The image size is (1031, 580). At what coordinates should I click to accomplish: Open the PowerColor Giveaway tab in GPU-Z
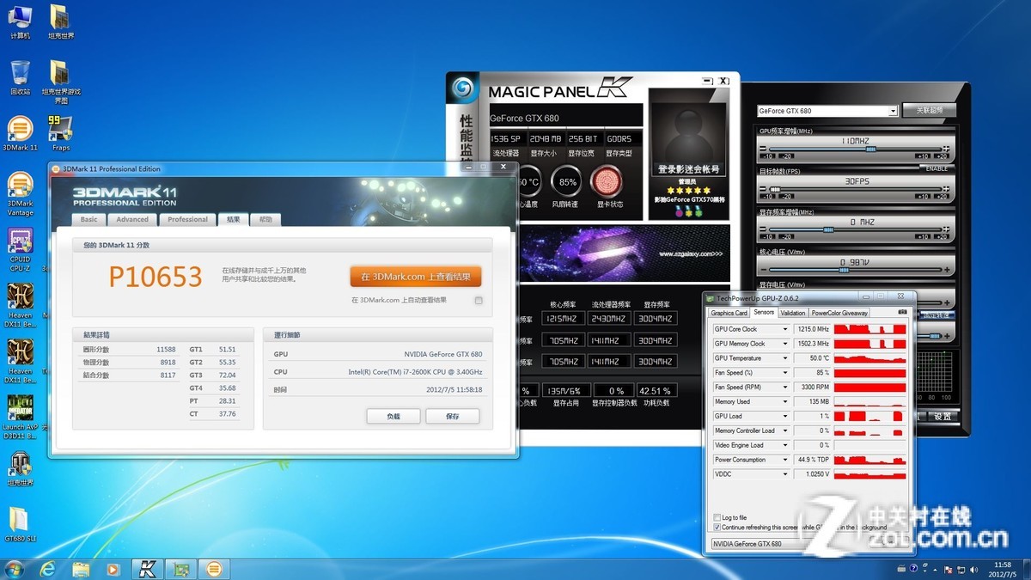click(x=839, y=313)
